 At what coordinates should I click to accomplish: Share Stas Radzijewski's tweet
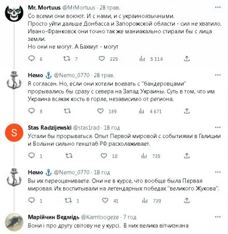[186, 156]
